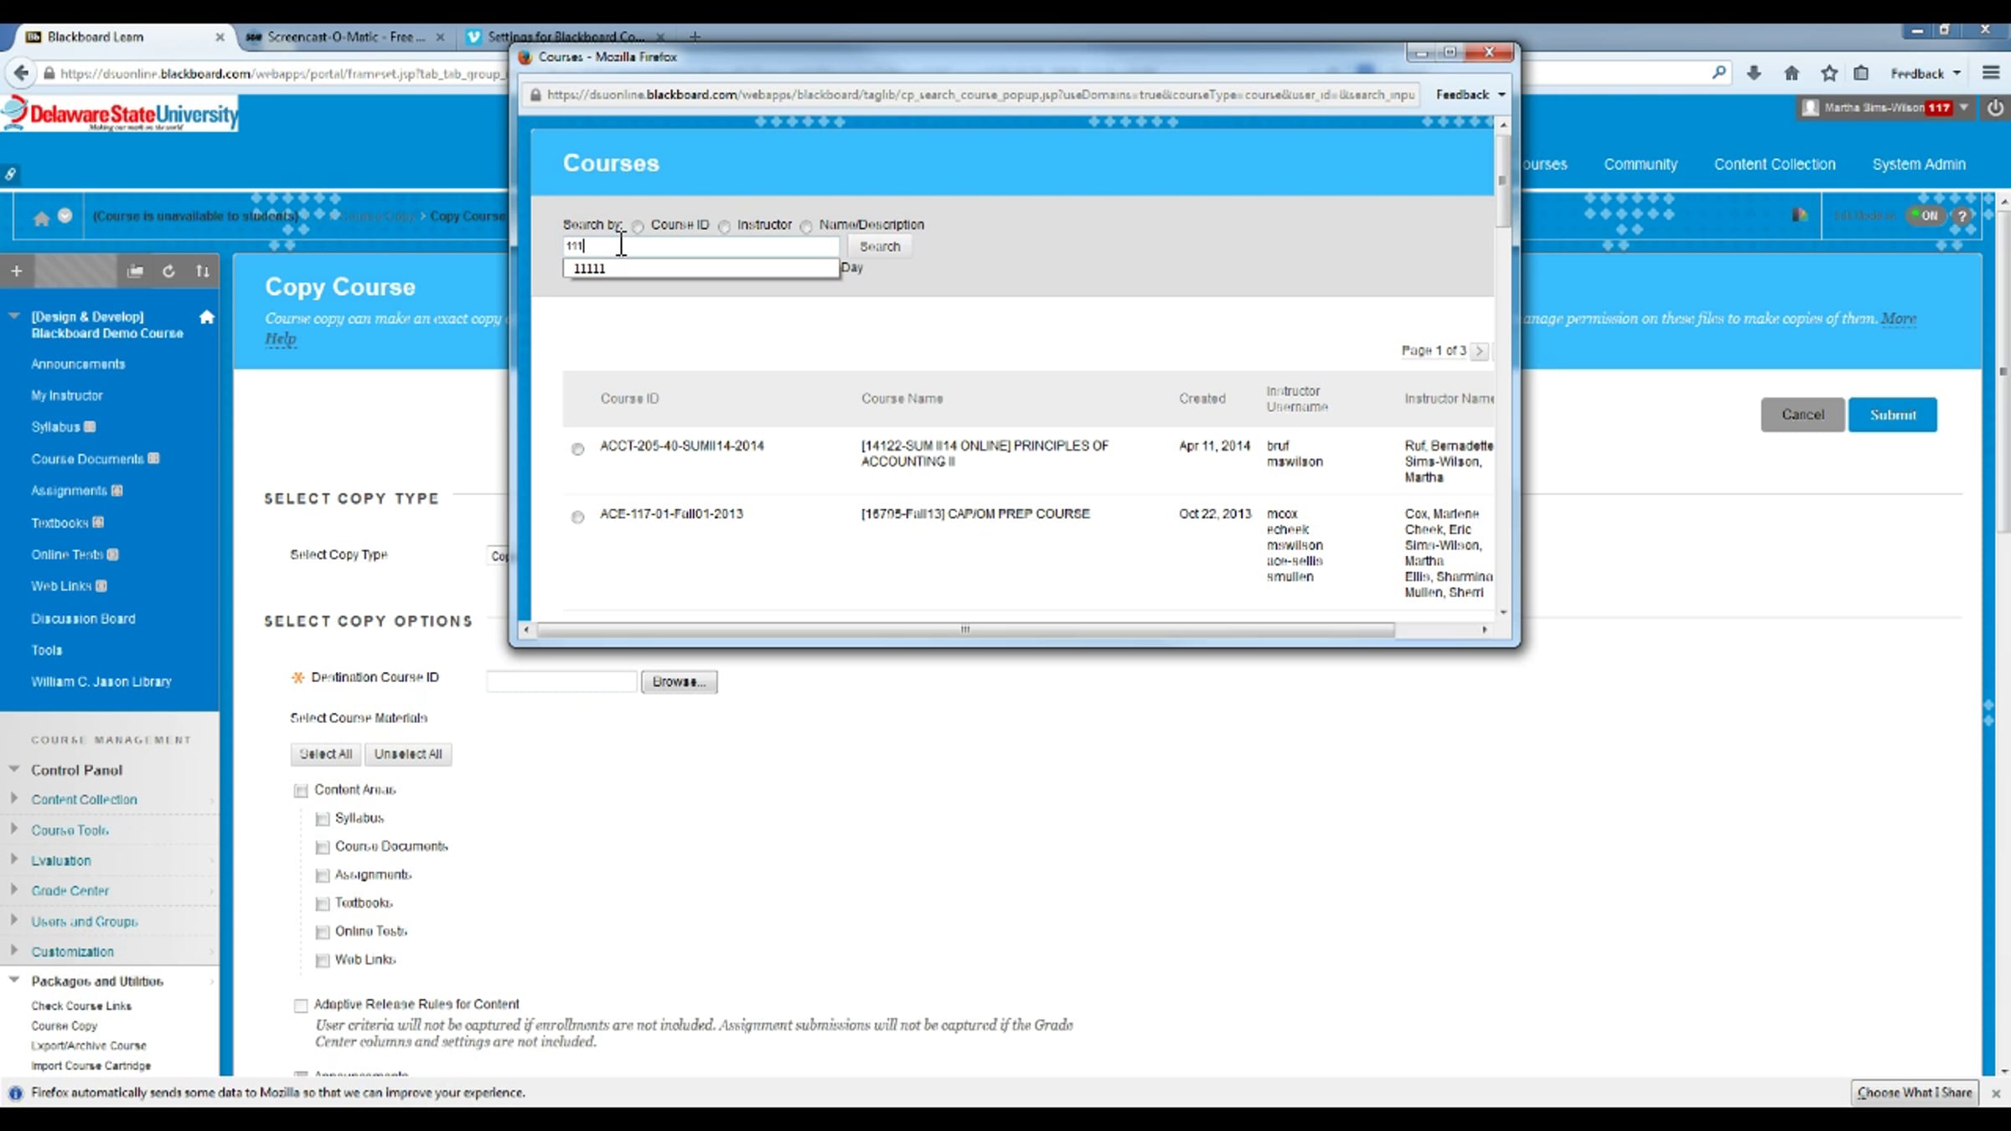Expand the Grade Center section
This screenshot has width=2011, height=1131.
pos(13,889)
